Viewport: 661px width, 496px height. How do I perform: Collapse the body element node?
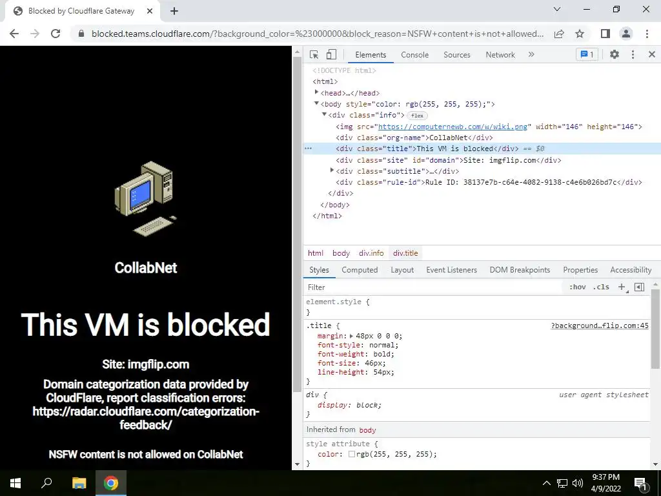(316, 103)
